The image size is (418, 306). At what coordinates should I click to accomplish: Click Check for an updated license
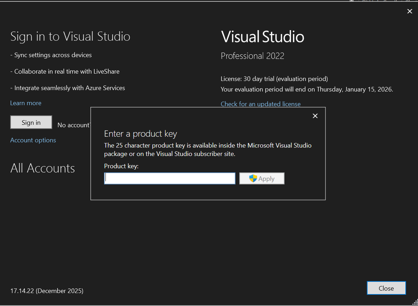[x=261, y=104]
